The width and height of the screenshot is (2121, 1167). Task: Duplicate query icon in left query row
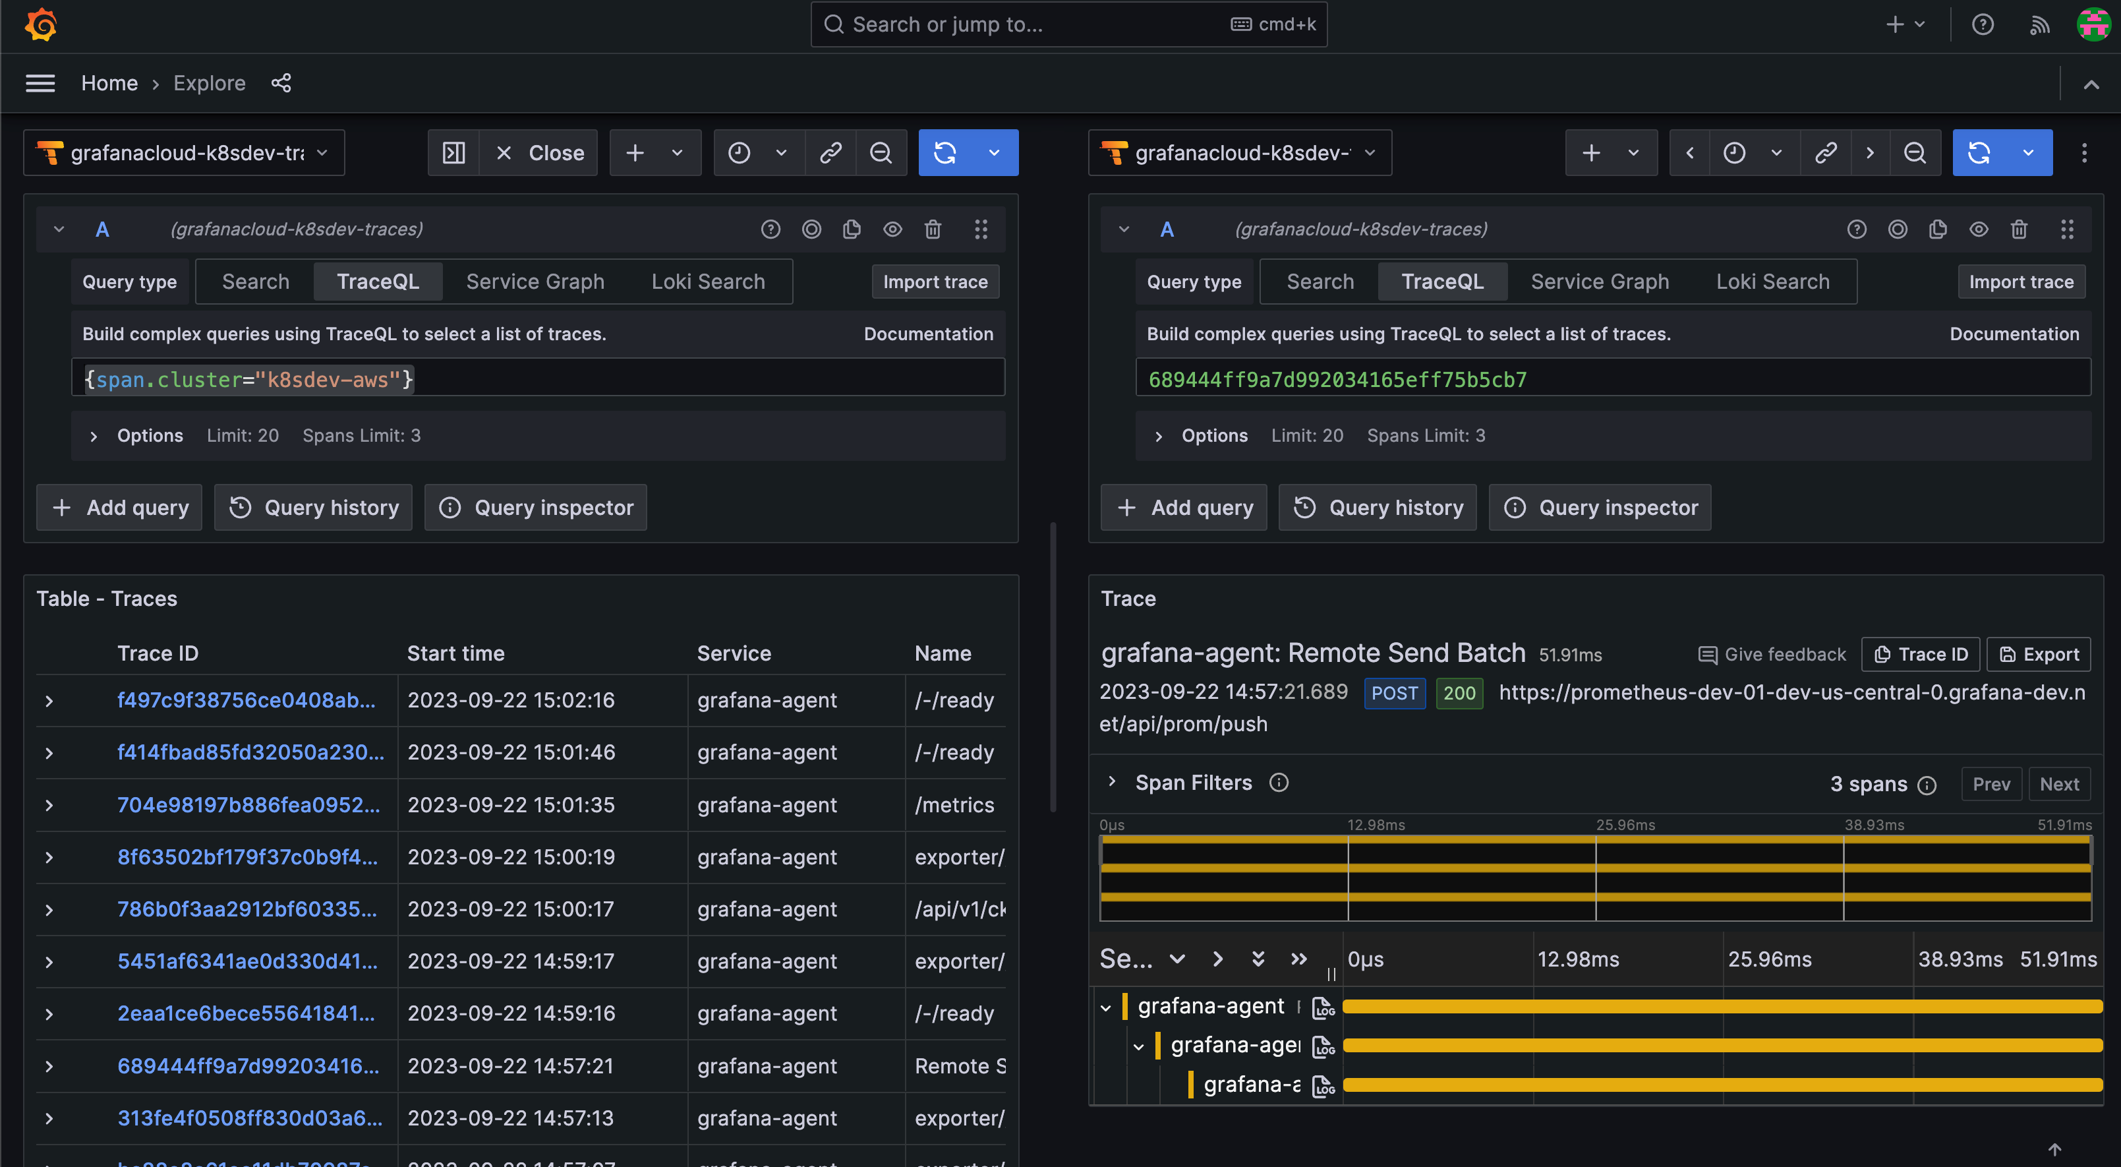852,230
